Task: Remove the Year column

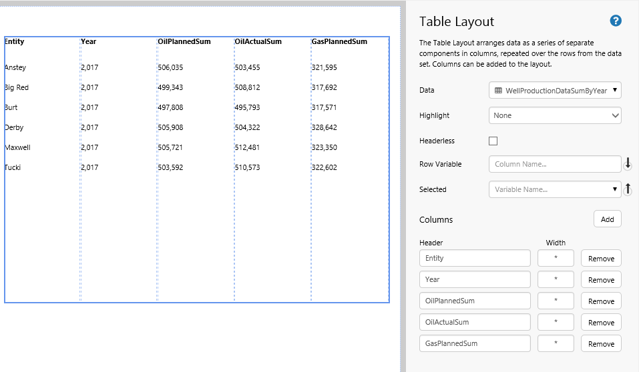Action: [601, 280]
